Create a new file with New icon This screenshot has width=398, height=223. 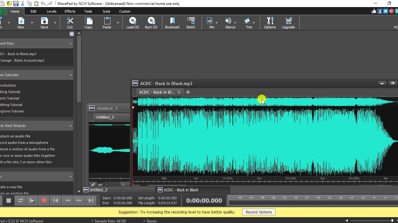point(21,23)
